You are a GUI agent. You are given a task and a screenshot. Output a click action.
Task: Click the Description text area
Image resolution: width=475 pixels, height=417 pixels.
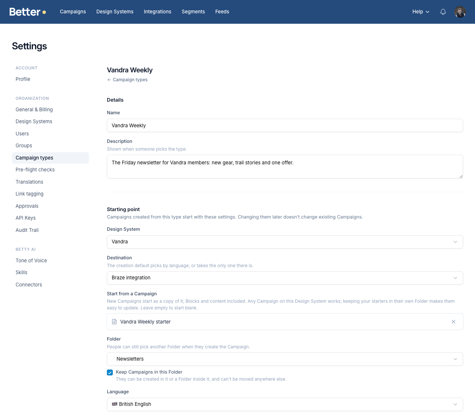click(x=285, y=167)
